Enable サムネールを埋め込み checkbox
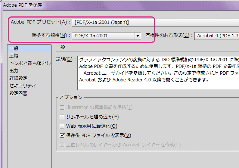Image resolution: width=239 pixels, height=168 pixels. point(62,117)
